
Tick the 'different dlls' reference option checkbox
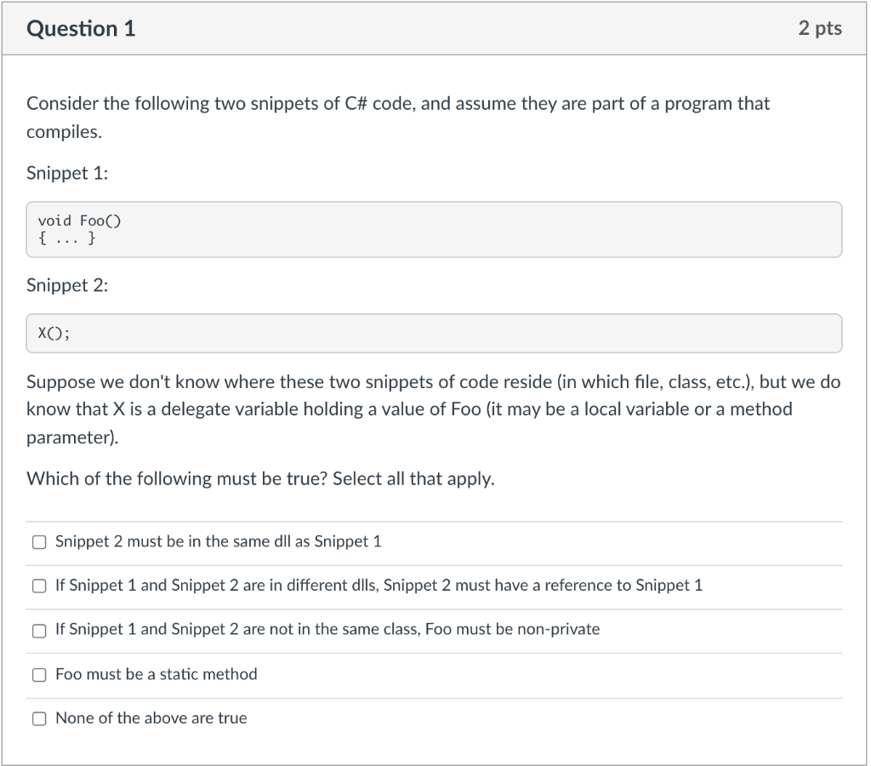pos(39,586)
